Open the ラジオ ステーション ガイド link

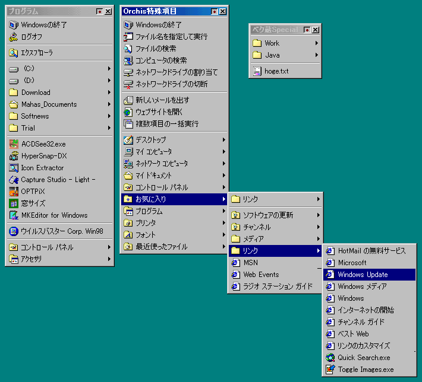275,286
